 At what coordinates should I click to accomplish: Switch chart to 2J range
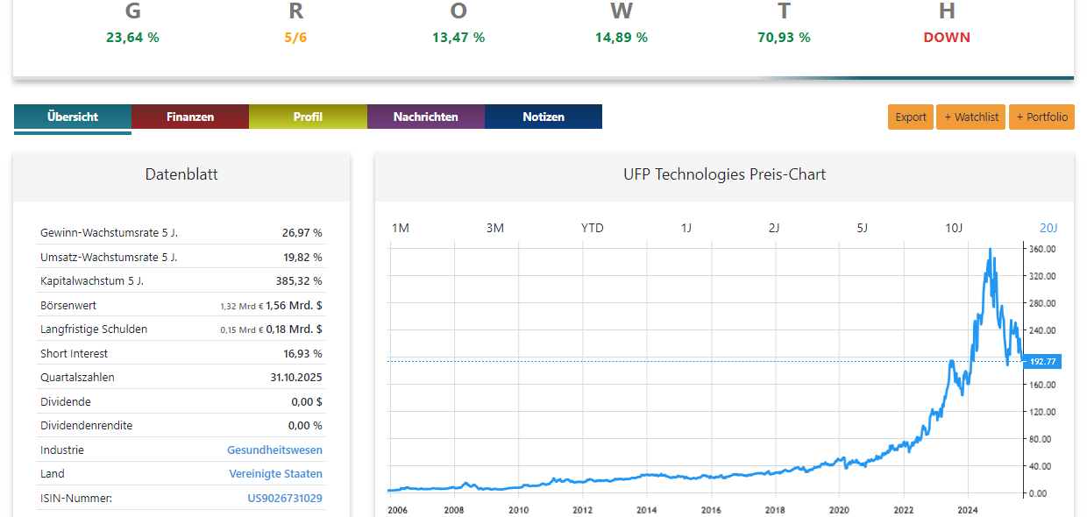click(x=774, y=228)
